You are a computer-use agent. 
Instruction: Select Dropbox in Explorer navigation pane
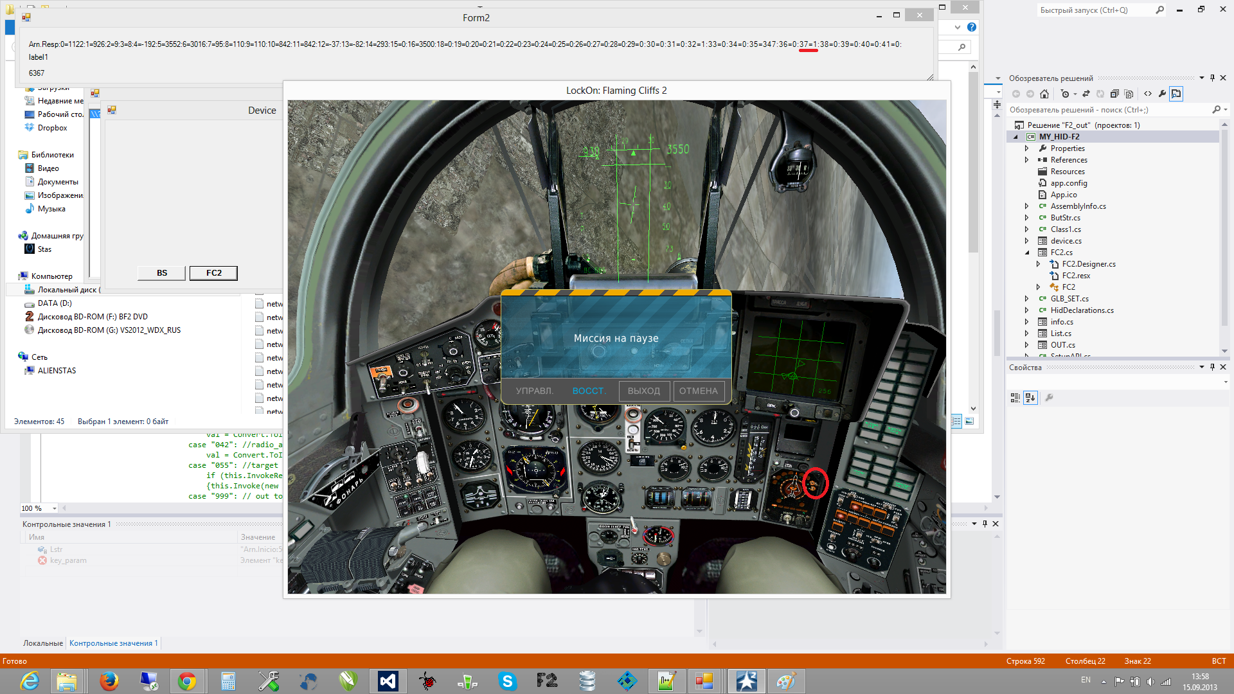coord(52,128)
